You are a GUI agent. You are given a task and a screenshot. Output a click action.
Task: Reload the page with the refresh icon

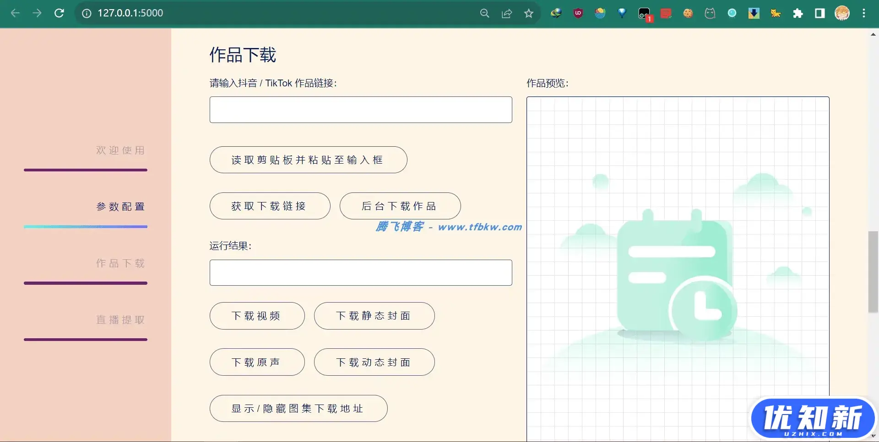click(x=60, y=13)
